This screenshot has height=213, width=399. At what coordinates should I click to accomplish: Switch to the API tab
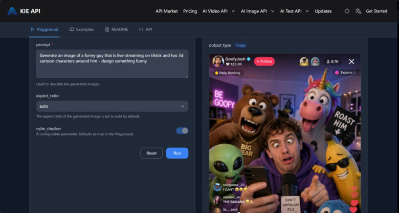[145, 29]
